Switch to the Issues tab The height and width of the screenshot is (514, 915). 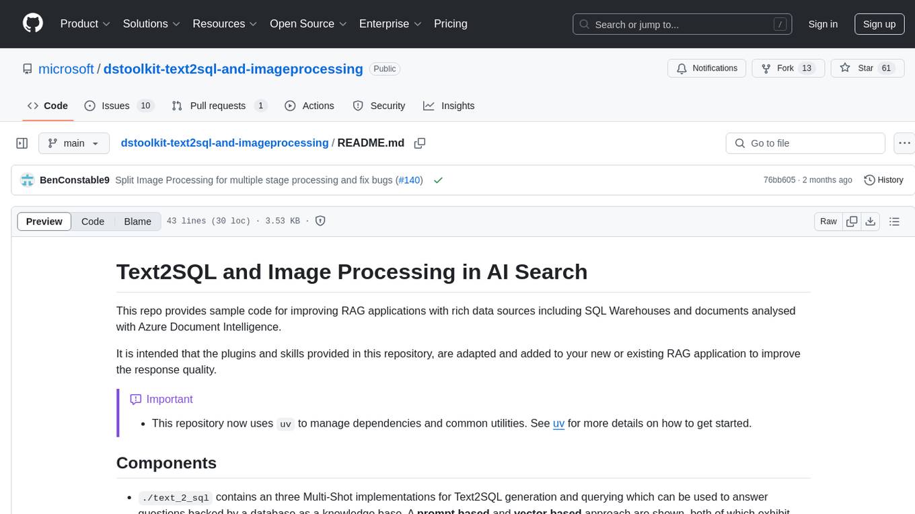(119, 106)
